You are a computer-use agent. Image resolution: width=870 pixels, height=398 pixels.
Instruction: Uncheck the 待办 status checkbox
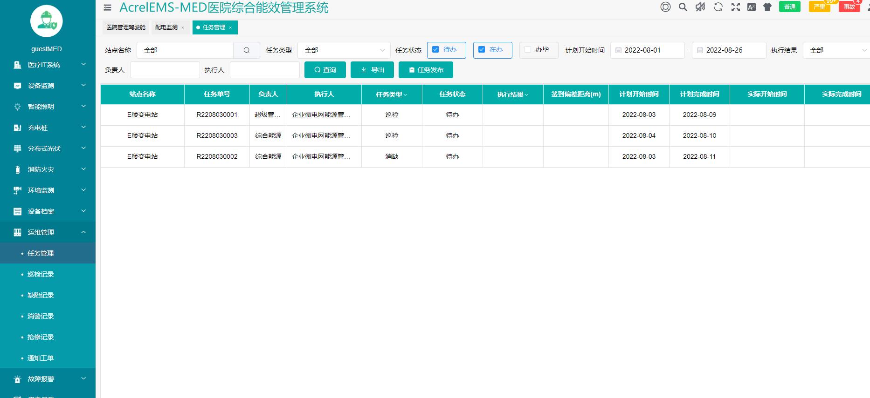click(x=435, y=49)
